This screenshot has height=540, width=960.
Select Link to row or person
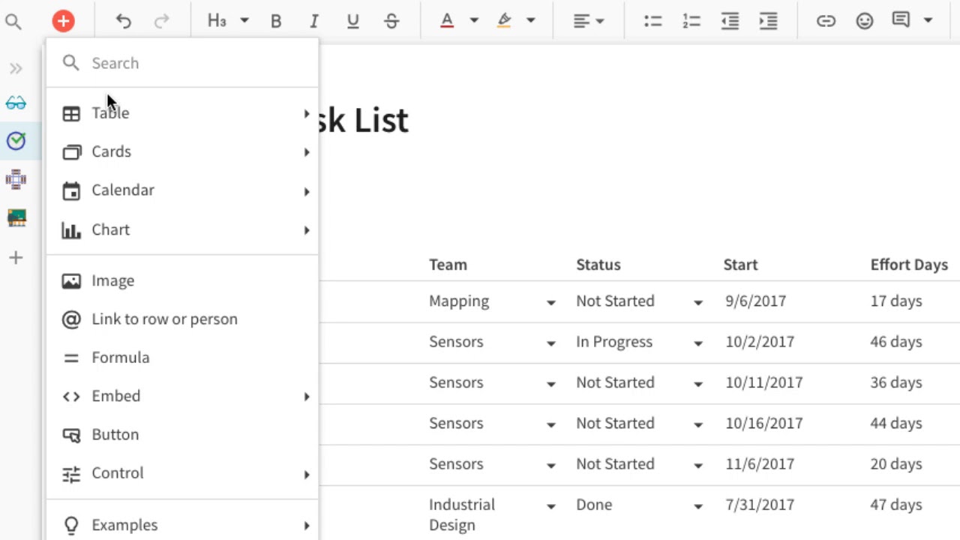tap(182, 319)
